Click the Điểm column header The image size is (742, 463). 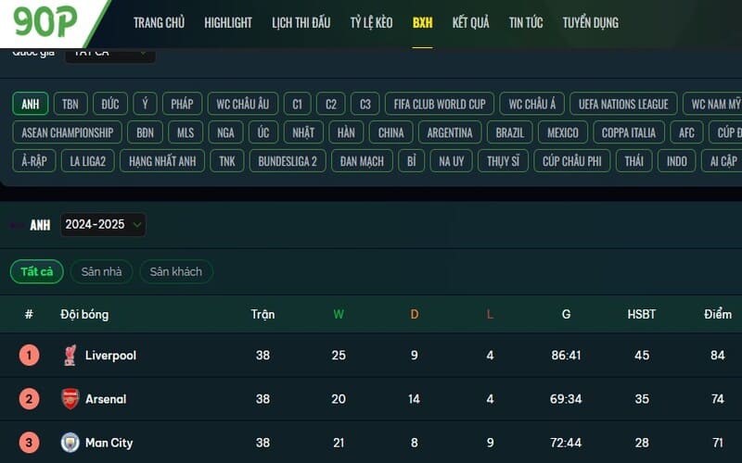718,314
